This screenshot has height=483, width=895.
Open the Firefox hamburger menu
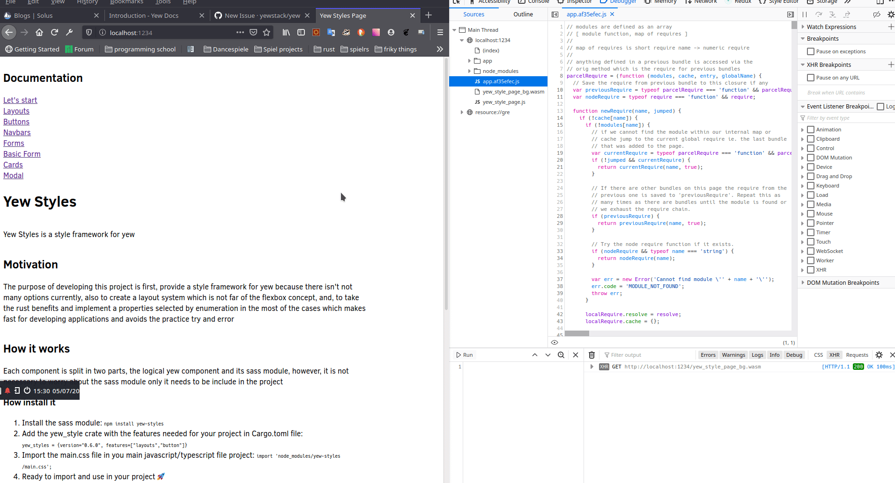pos(440,32)
